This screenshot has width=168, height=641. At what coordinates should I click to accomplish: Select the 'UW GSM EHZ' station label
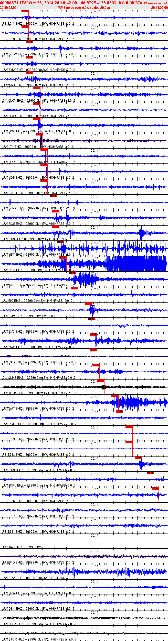tap(13, 609)
